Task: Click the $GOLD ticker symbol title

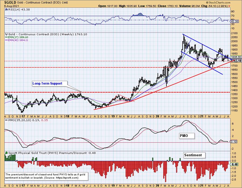Action: coord(10,2)
